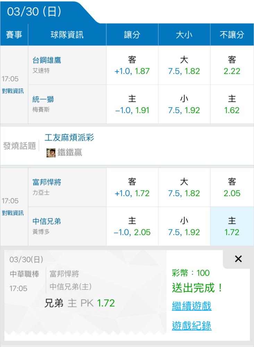Click the 繼續遊戲 link
The height and width of the screenshot is (347, 254).
click(x=192, y=306)
